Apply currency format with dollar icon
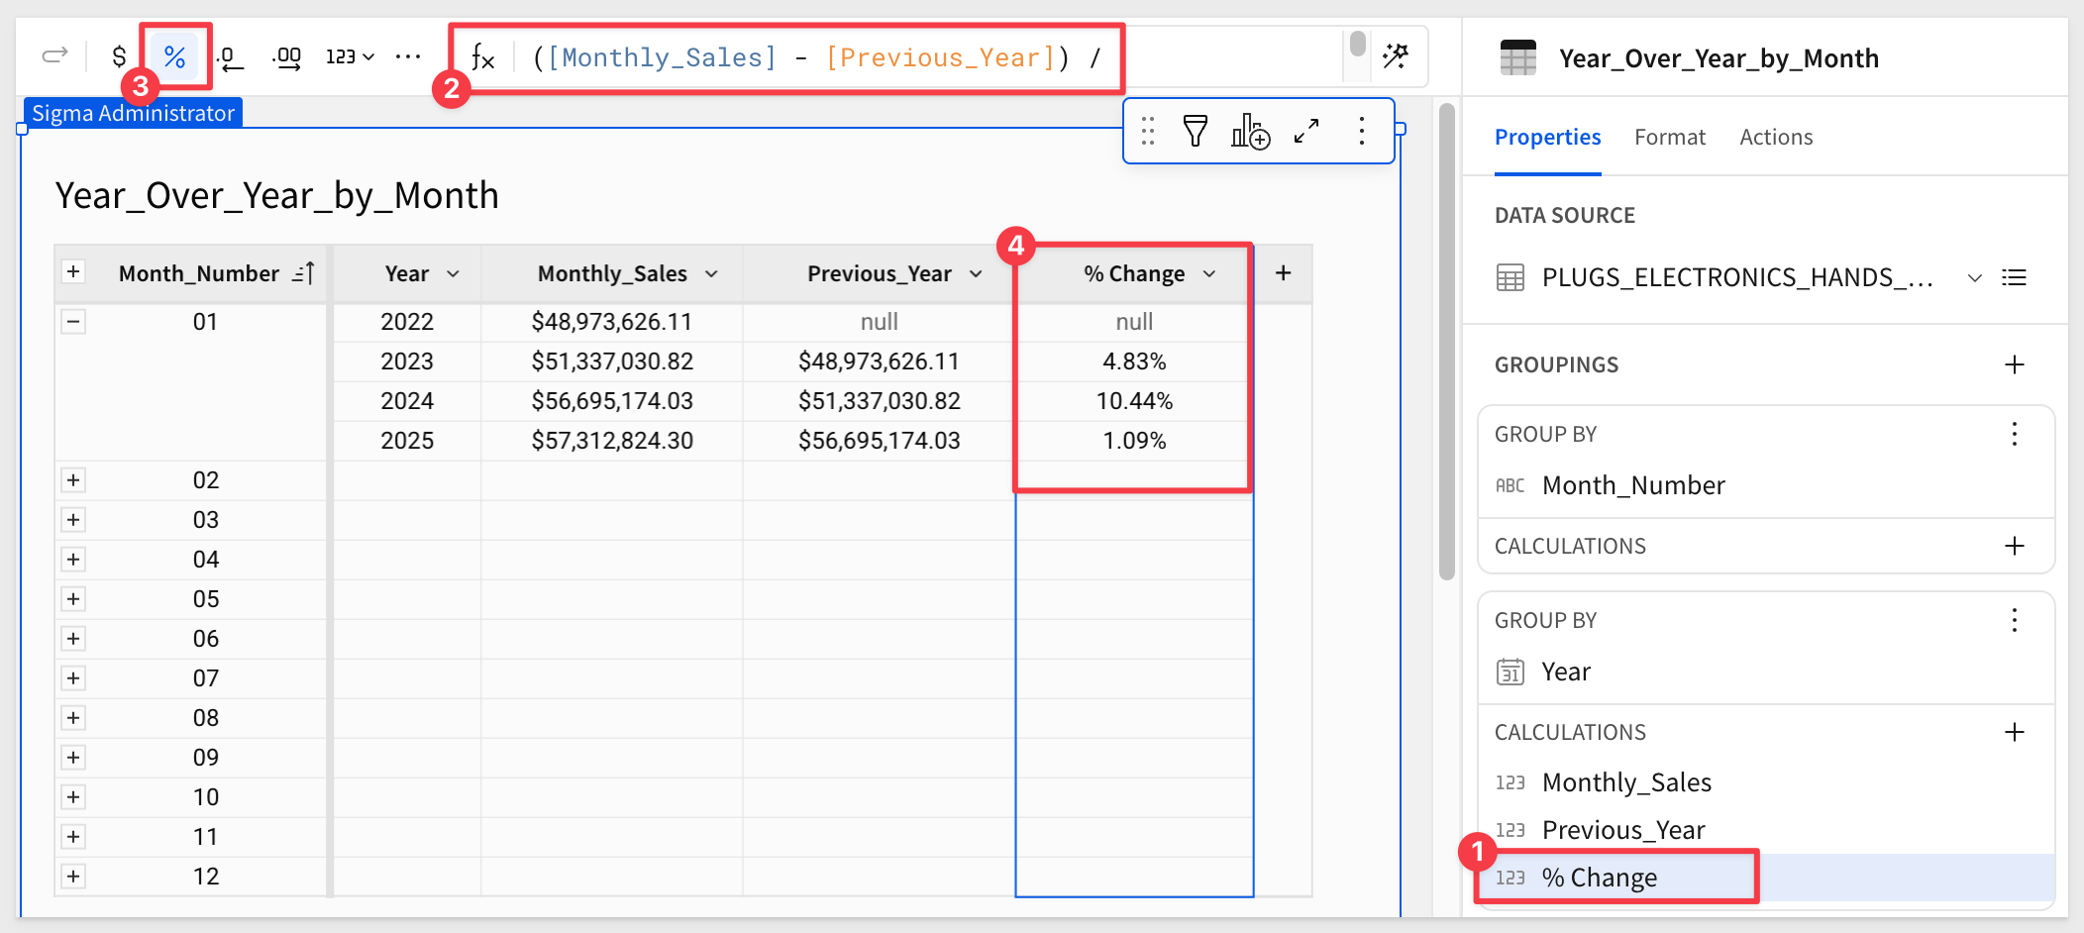2084x933 pixels. point(119,56)
